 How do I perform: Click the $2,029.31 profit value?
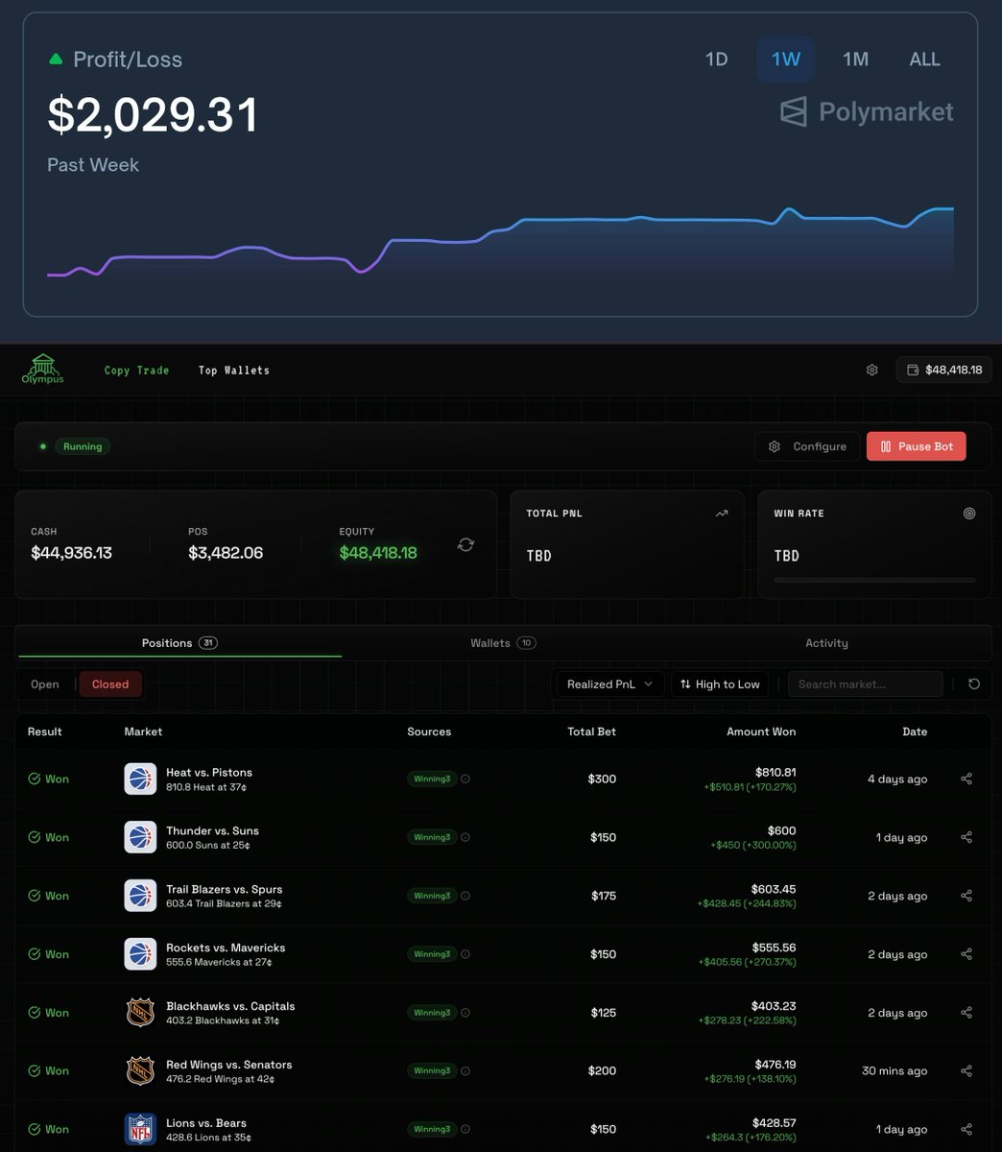(154, 115)
